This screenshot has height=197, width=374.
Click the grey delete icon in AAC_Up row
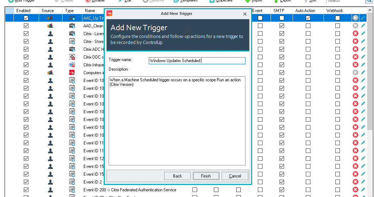355,18
